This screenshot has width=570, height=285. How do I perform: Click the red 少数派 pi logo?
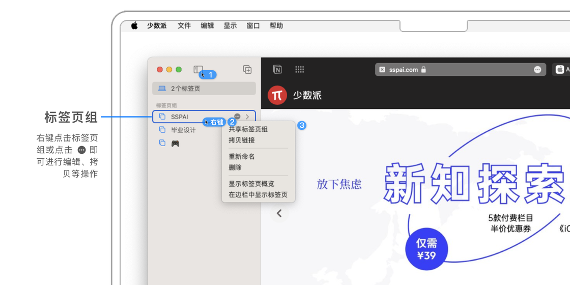(x=277, y=95)
